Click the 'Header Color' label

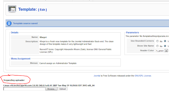147,50
